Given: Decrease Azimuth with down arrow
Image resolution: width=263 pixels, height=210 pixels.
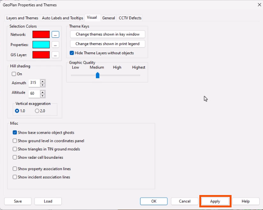Looking at the screenshot, I should [43, 85].
